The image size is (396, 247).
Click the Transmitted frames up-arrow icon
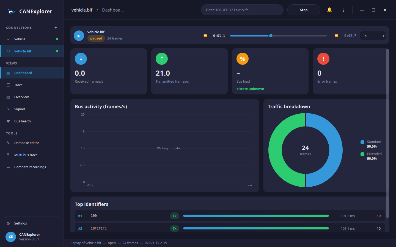click(162, 59)
